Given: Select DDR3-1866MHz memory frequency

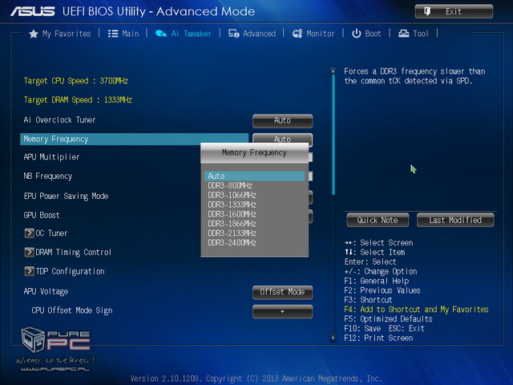Looking at the screenshot, I should [232, 224].
